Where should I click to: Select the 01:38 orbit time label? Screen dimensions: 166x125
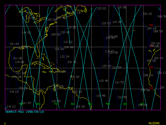point(21,73)
